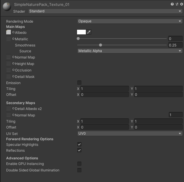Select the Albedo texture slot thumbnail

(9, 32)
